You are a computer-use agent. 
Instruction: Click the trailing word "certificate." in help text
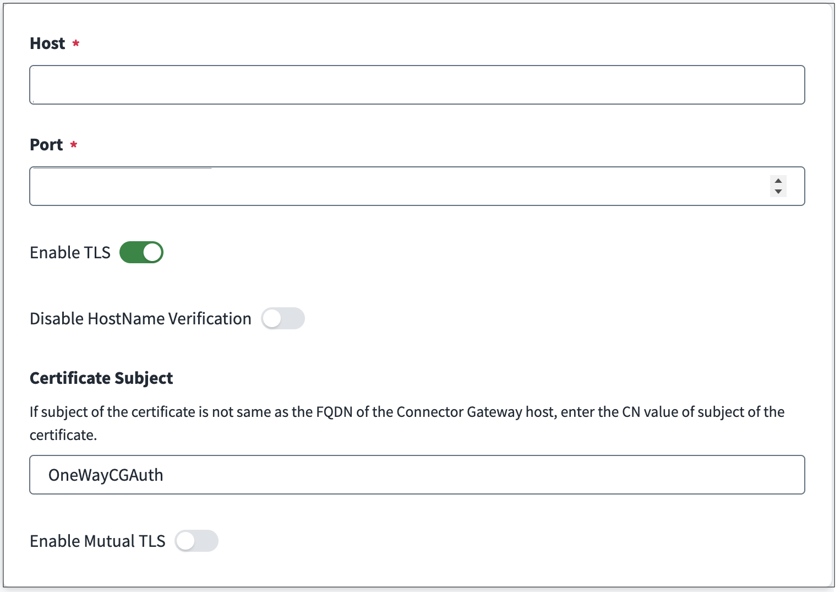(63, 435)
